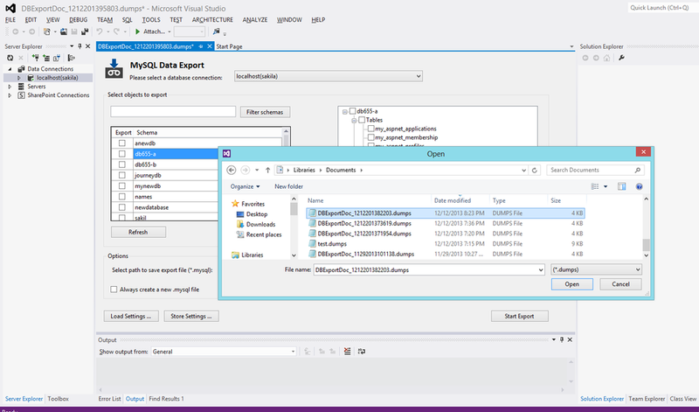Click Clear All icon in Output panel
The width and height of the screenshot is (699, 412).
tap(347, 352)
